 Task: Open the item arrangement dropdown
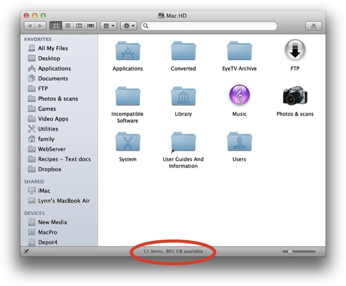[108, 26]
